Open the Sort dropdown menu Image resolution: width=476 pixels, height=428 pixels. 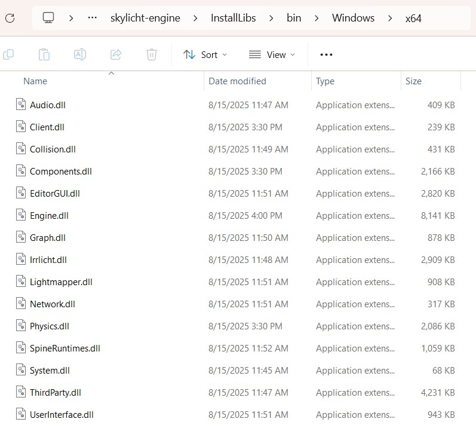pyautogui.click(x=205, y=54)
